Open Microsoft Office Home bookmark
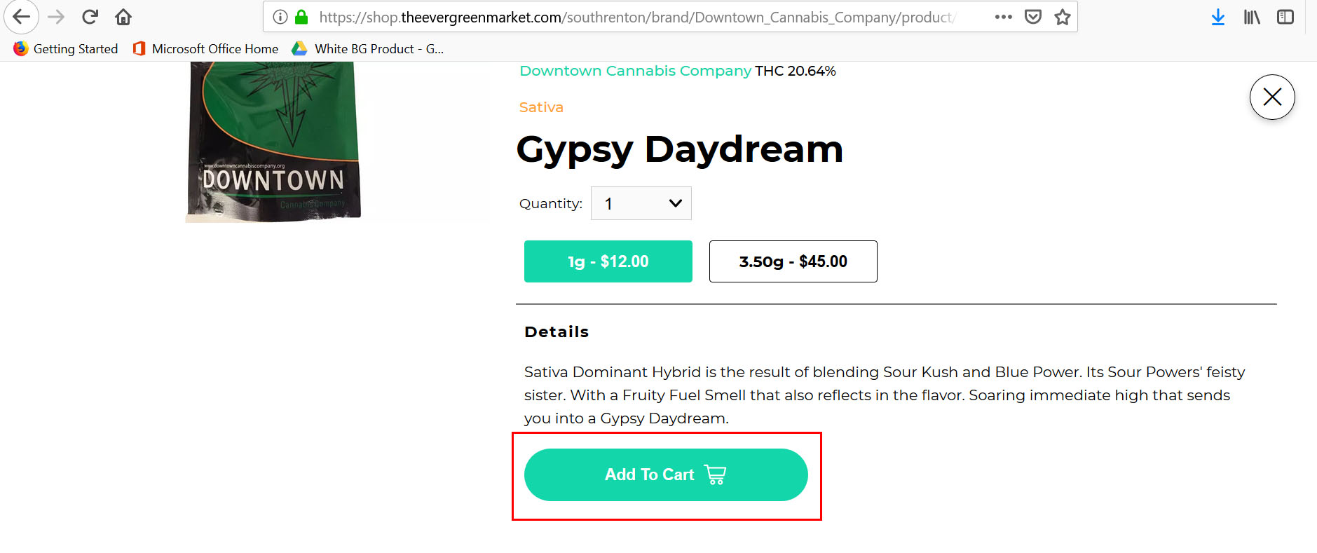The height and width of the screenshot is (553, 1317). [x=205, y=48]
